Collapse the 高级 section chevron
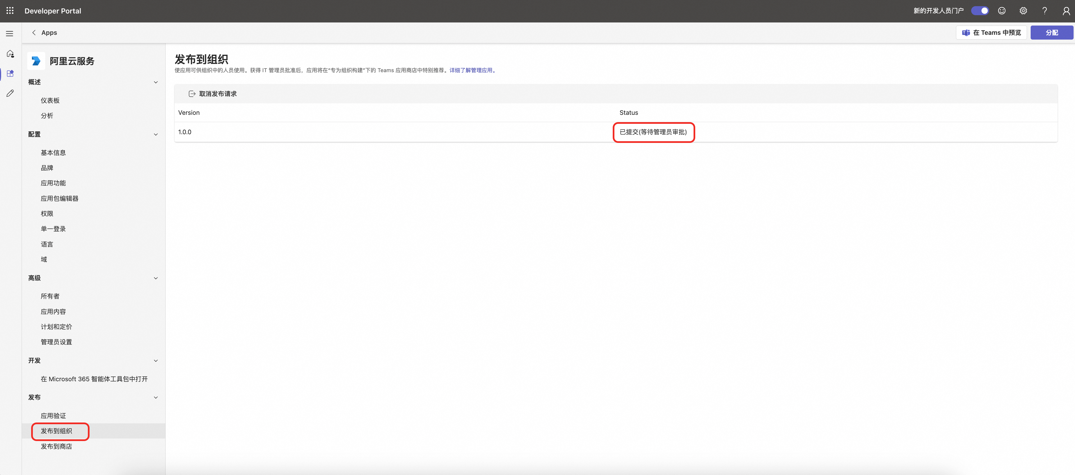 pos(156,278)
